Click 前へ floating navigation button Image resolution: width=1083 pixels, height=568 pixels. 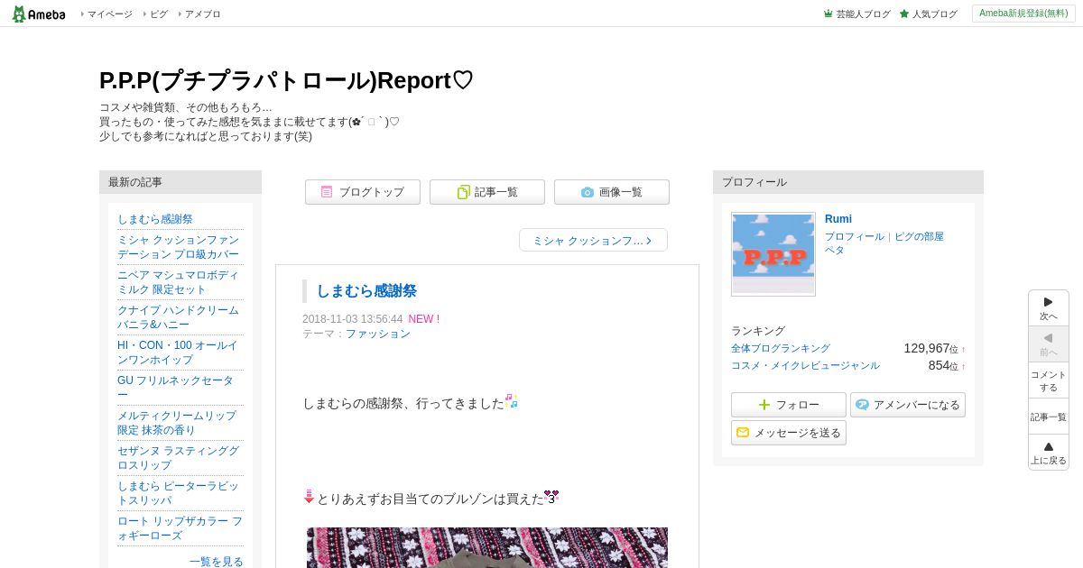point(1049,344)
